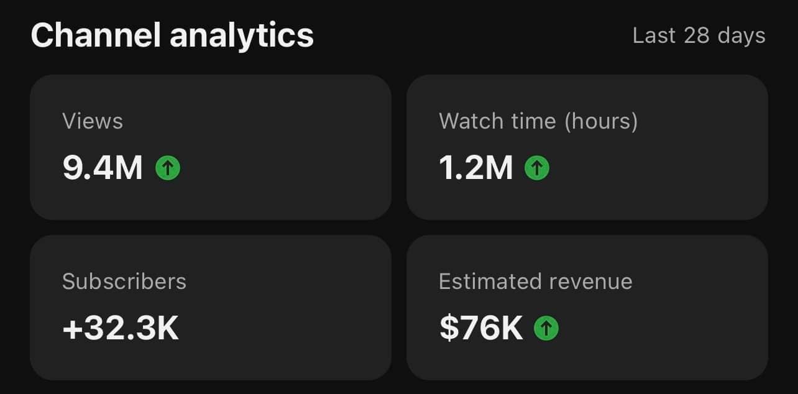Click the green up arrow beside 9.4M views
The image size is (798, 394).
point(168,167)
